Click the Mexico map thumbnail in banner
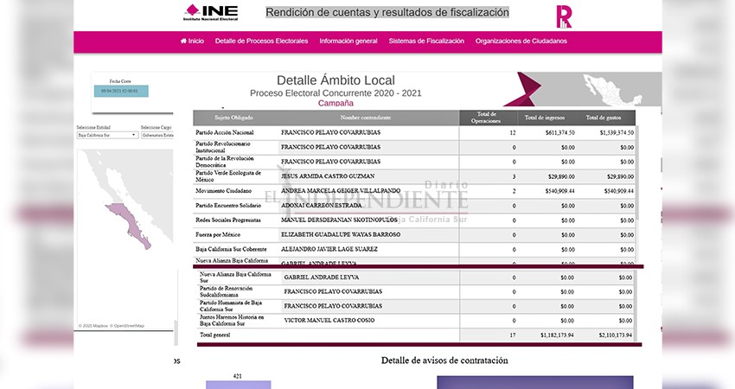The image size is (735, 389). tap(612, 90)
